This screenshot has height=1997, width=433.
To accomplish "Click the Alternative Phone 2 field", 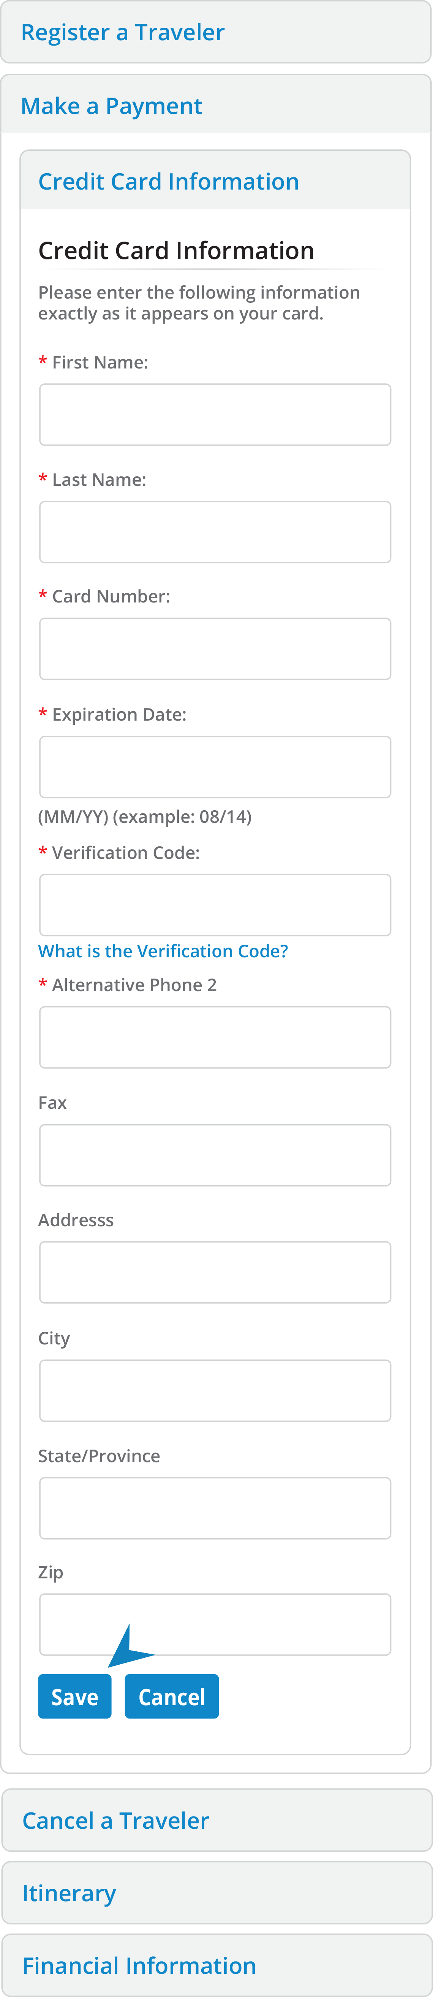I will (x=215, y=1037).
